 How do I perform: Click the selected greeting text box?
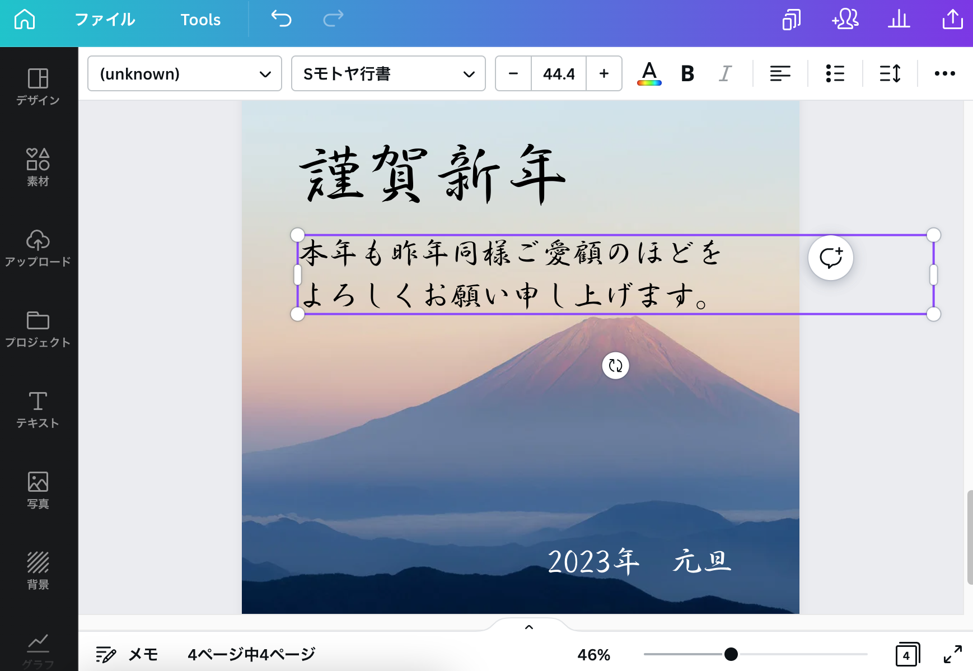pos(615,274)
